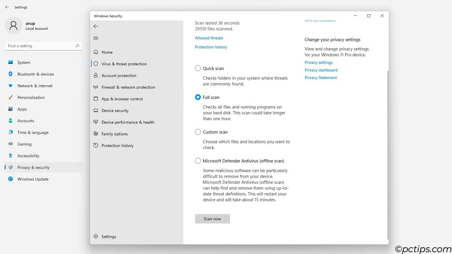Screen dimensions: 452x254
Task: Open the Privacy settings link
Action: coord(319,62)
